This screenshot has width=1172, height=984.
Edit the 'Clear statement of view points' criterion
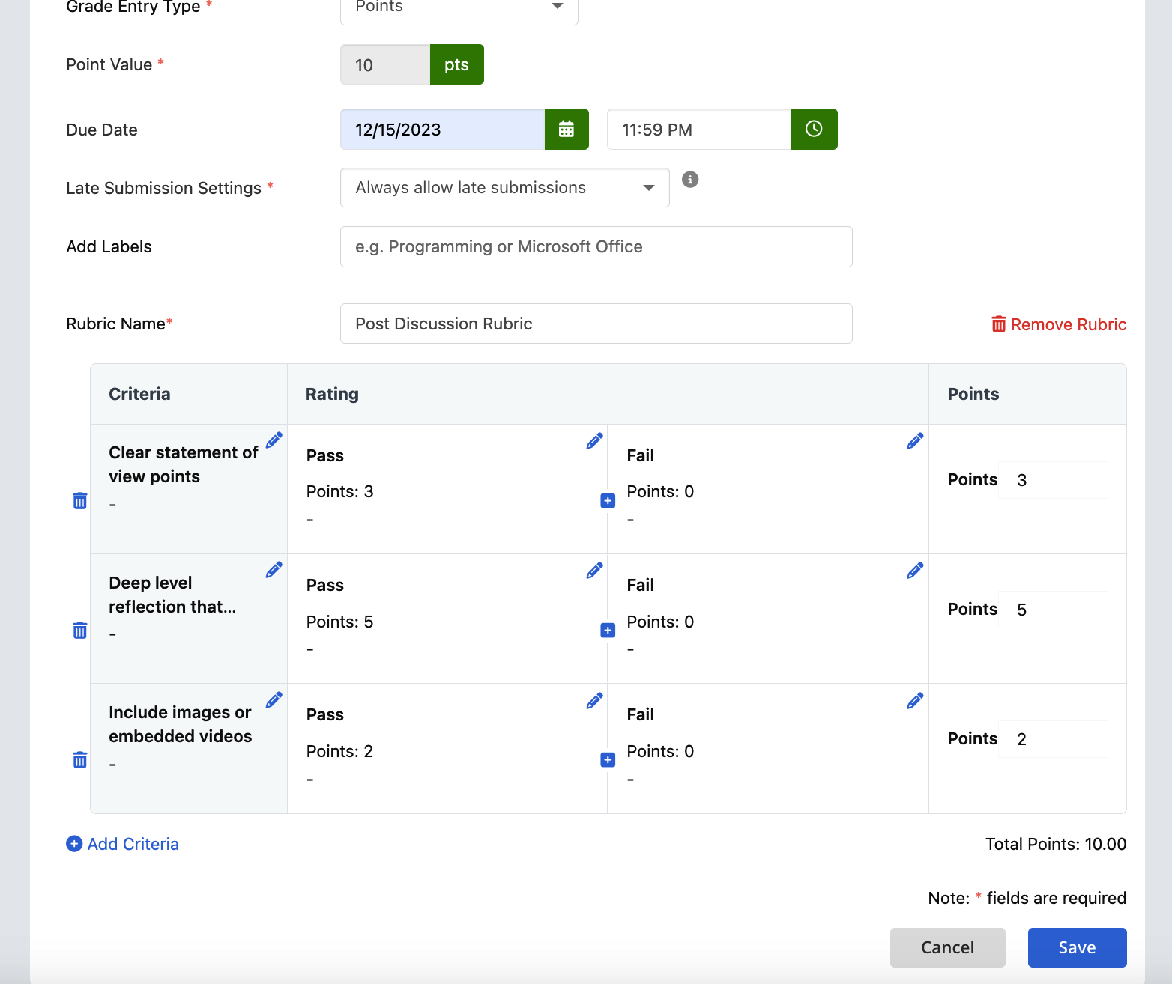(274, 440)
